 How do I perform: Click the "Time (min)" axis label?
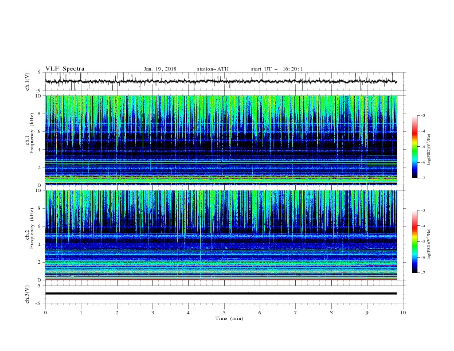click(229, 318)
